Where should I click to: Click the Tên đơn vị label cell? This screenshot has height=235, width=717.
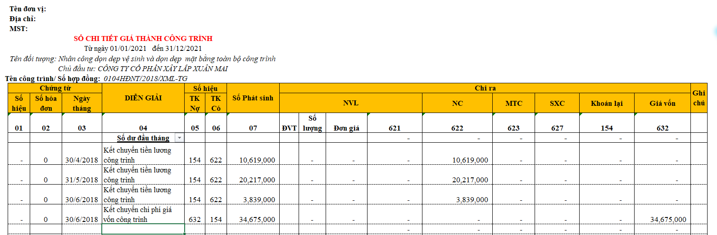(x=28, y=9)
